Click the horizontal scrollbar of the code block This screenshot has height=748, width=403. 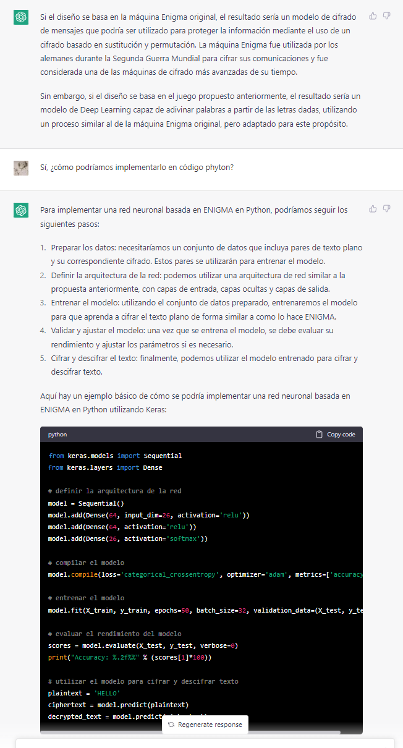pos(192,733)
